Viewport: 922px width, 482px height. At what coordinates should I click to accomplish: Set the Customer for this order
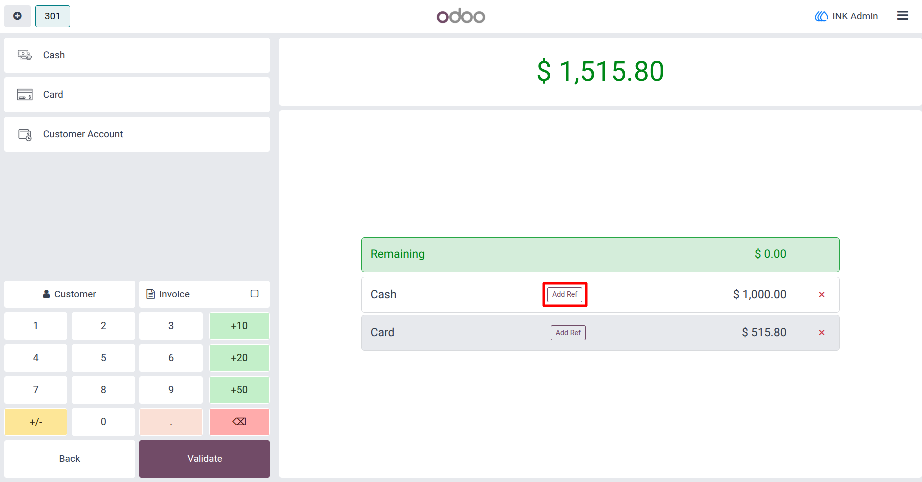(70, 294)
